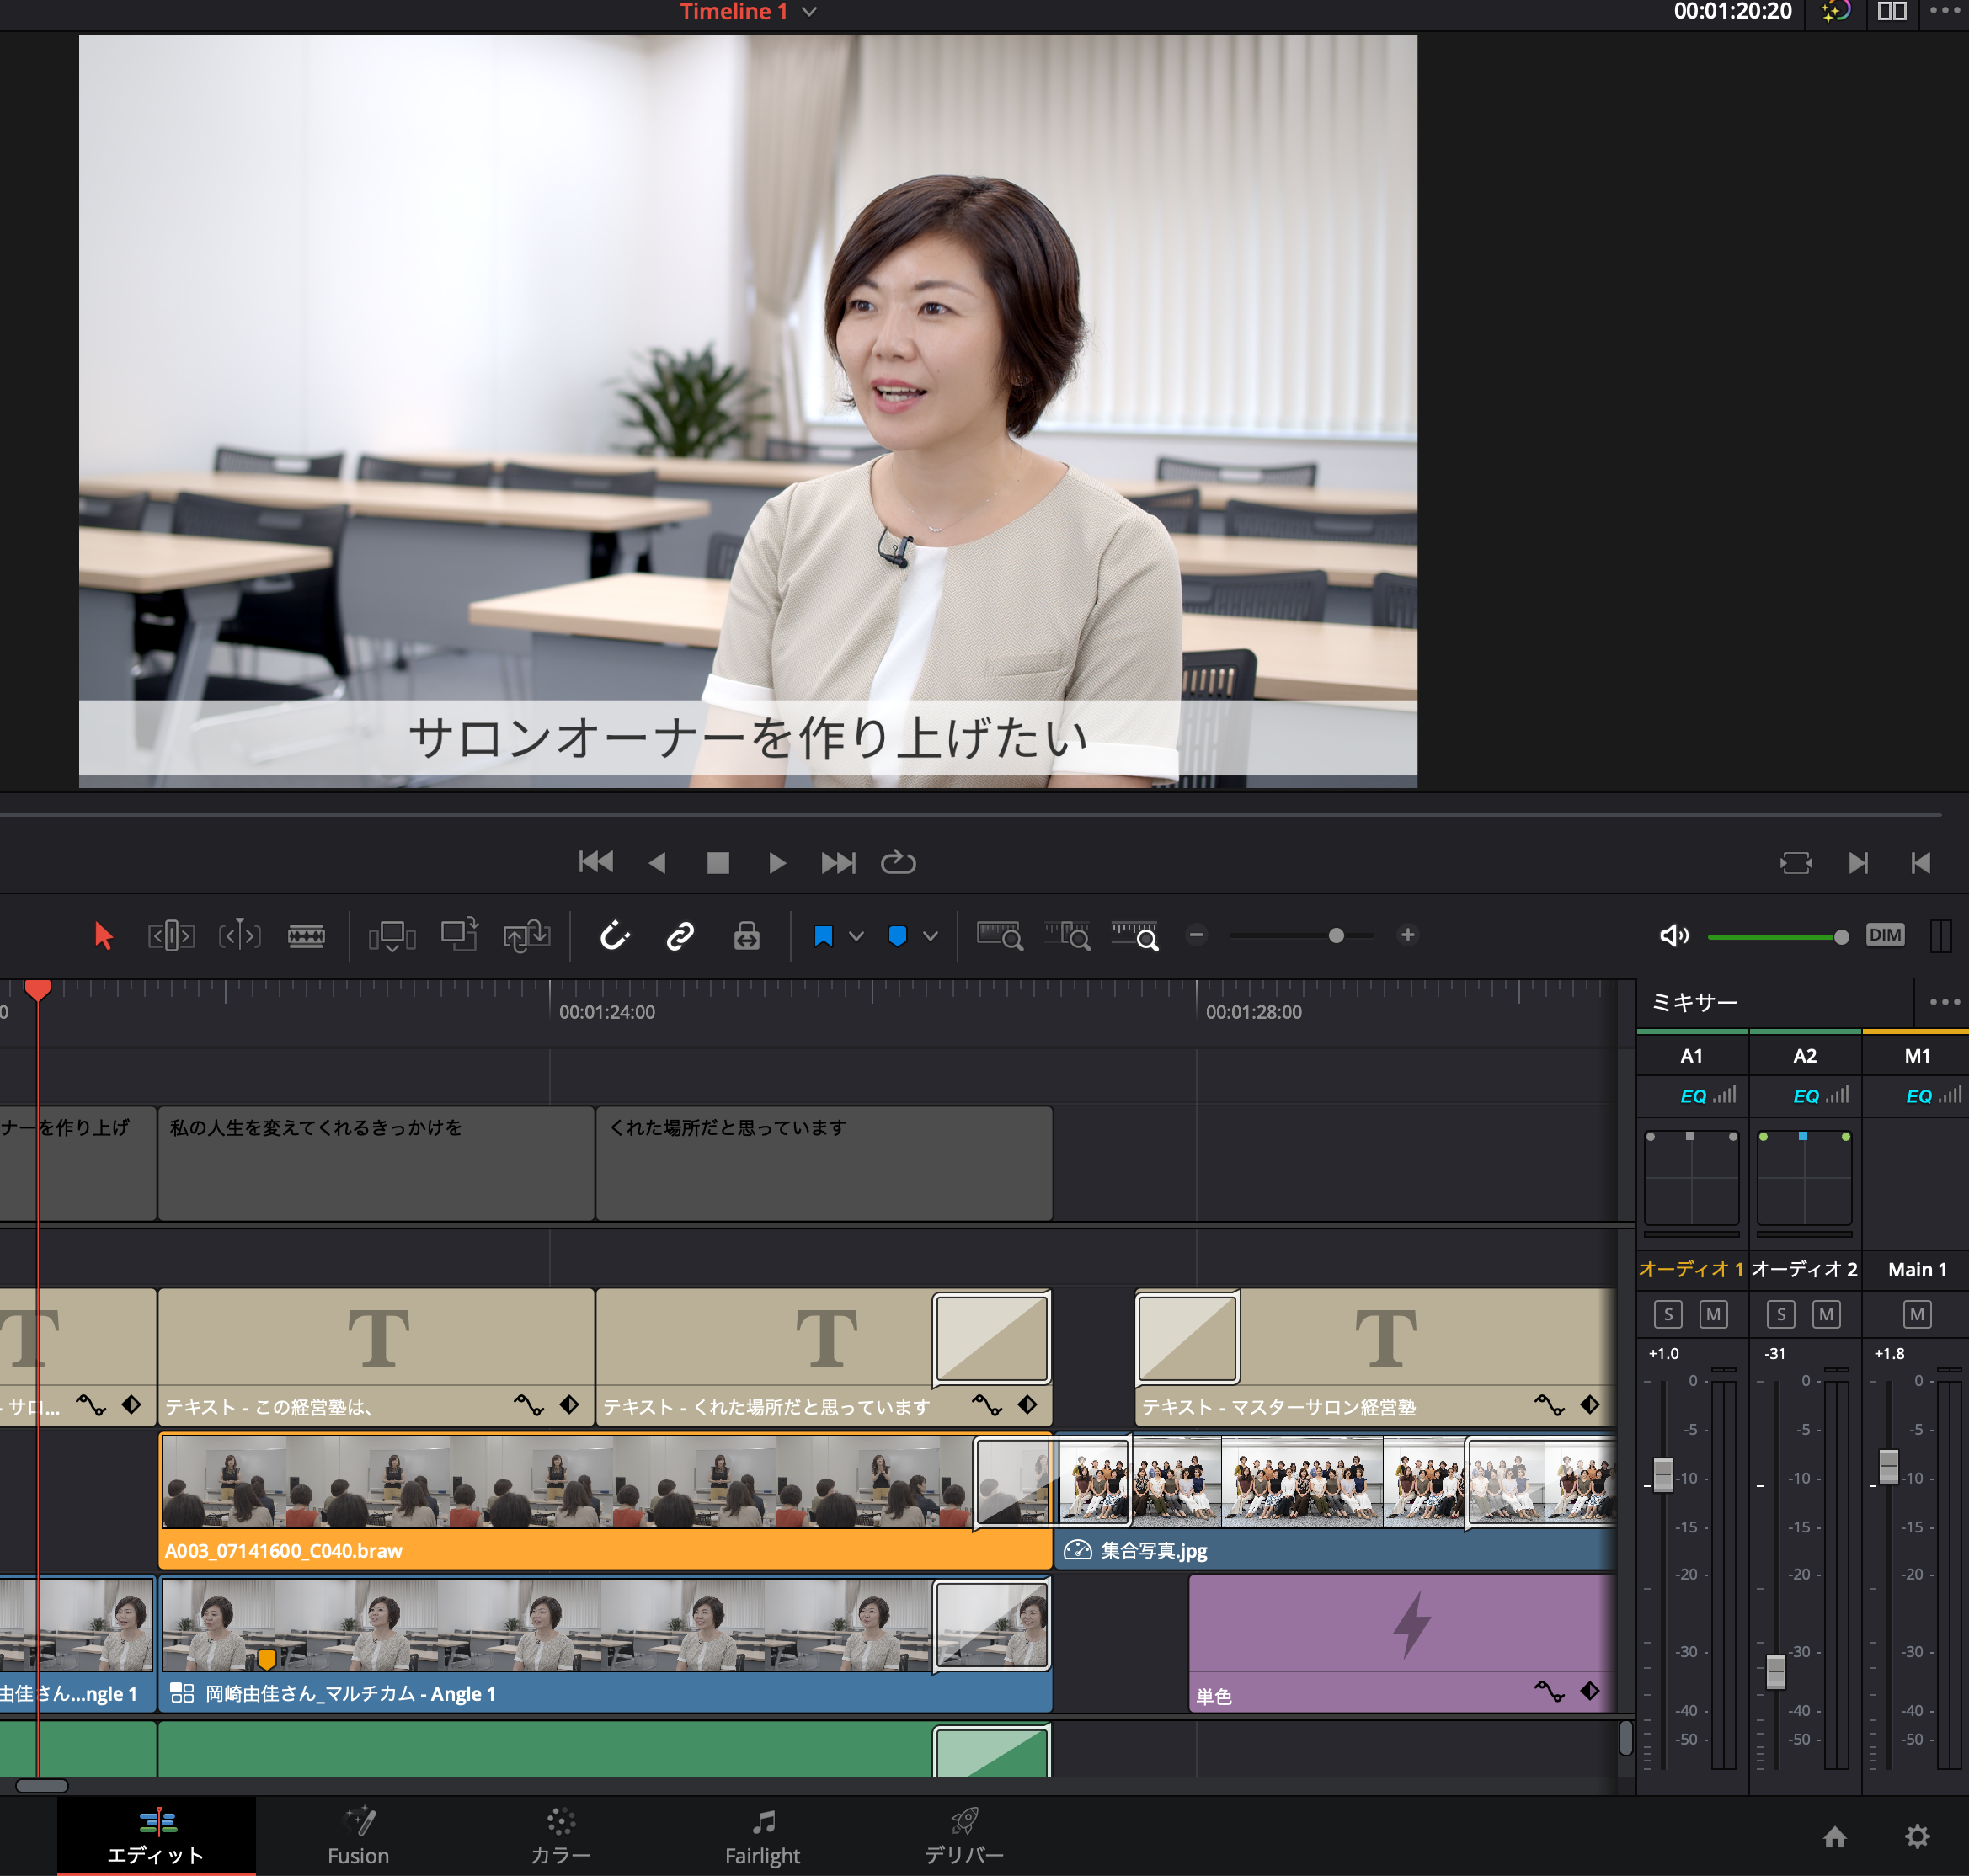Activate the Trim Edit Mode tool
Screen dimensions: 1969x1876
point(171,936)
